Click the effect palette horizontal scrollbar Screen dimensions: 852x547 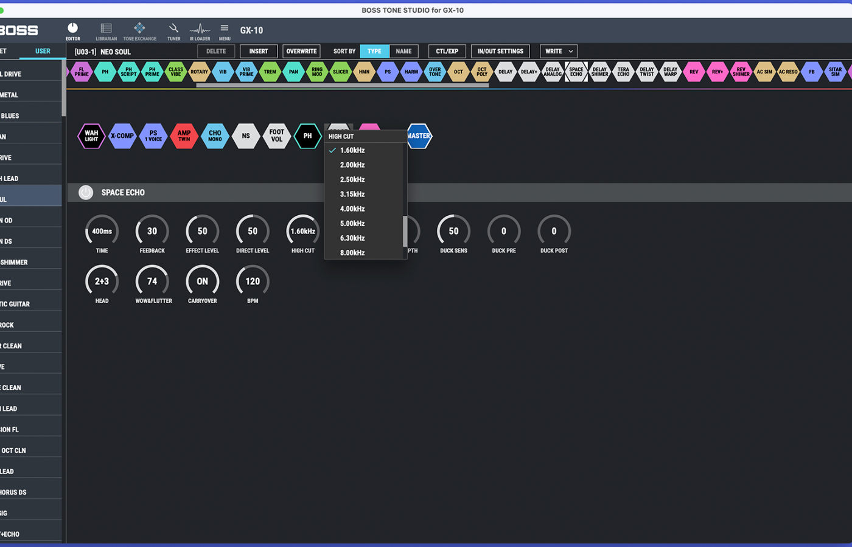click(x=342, y=86)
